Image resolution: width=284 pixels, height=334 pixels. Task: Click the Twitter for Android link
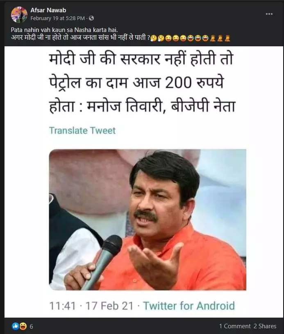coord(189,306)
